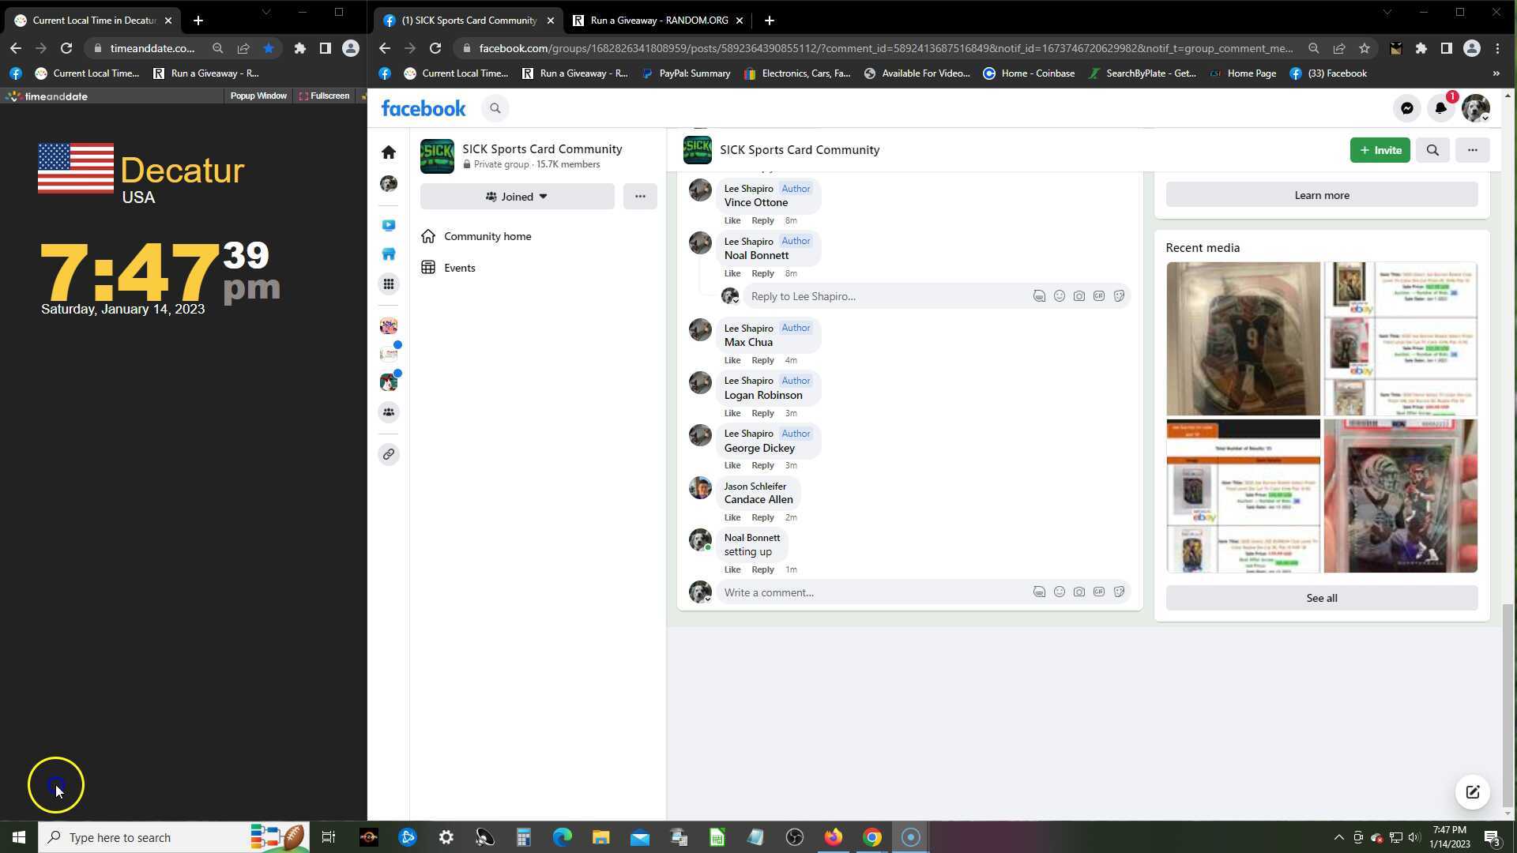
Task: Click the Facebook search magnifier icon
Action: click(x=495, y=108)
